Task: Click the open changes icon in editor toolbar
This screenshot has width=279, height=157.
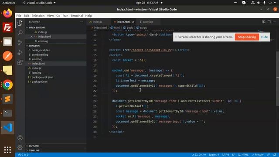Action: (263, 22)
